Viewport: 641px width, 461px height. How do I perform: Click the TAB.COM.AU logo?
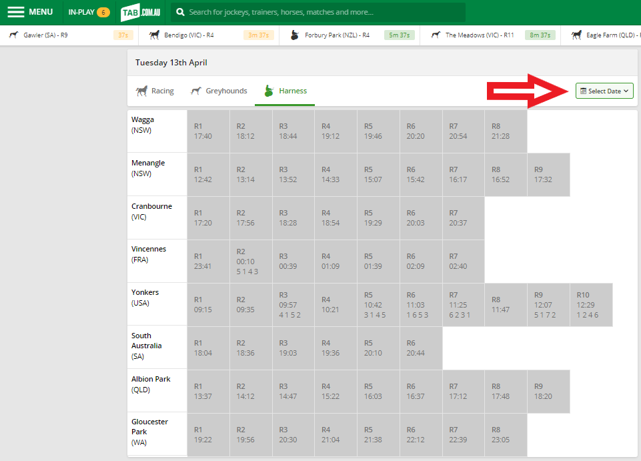(x=141, y=12)
